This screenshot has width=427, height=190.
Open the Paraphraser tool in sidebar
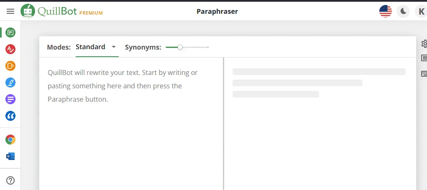pyautogui.click(x=10, y=32)
